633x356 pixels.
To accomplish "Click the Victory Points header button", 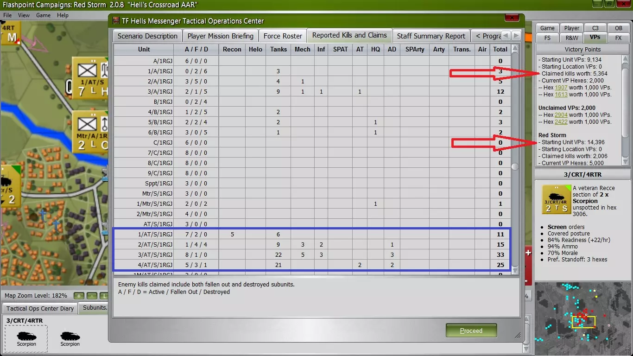I will click(x=582, y=49).
